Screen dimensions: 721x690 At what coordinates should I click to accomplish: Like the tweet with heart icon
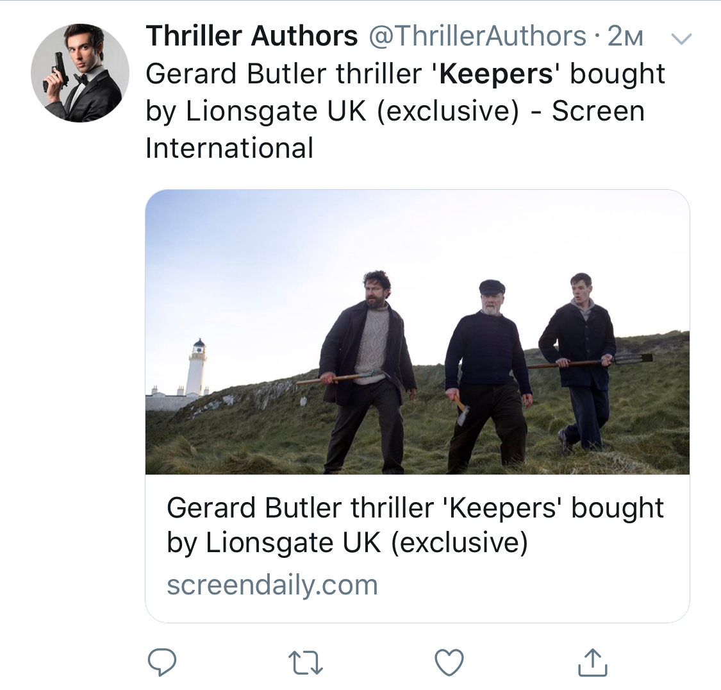449,662
